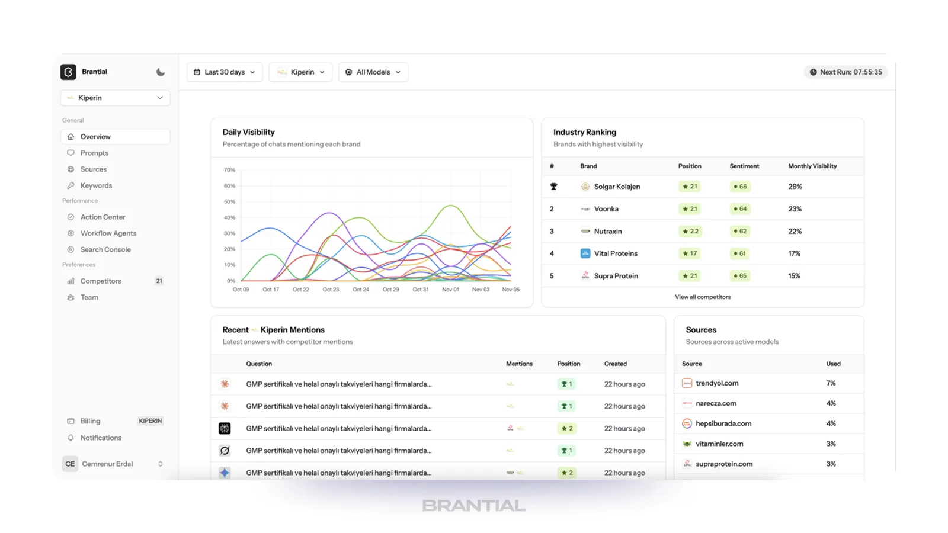
Task: Select the Voonka brand row
Action: [703, 209]
